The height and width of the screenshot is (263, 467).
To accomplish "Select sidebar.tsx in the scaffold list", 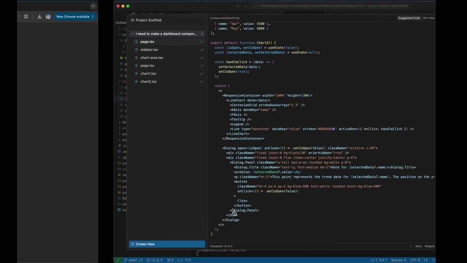I will point(167,50).
